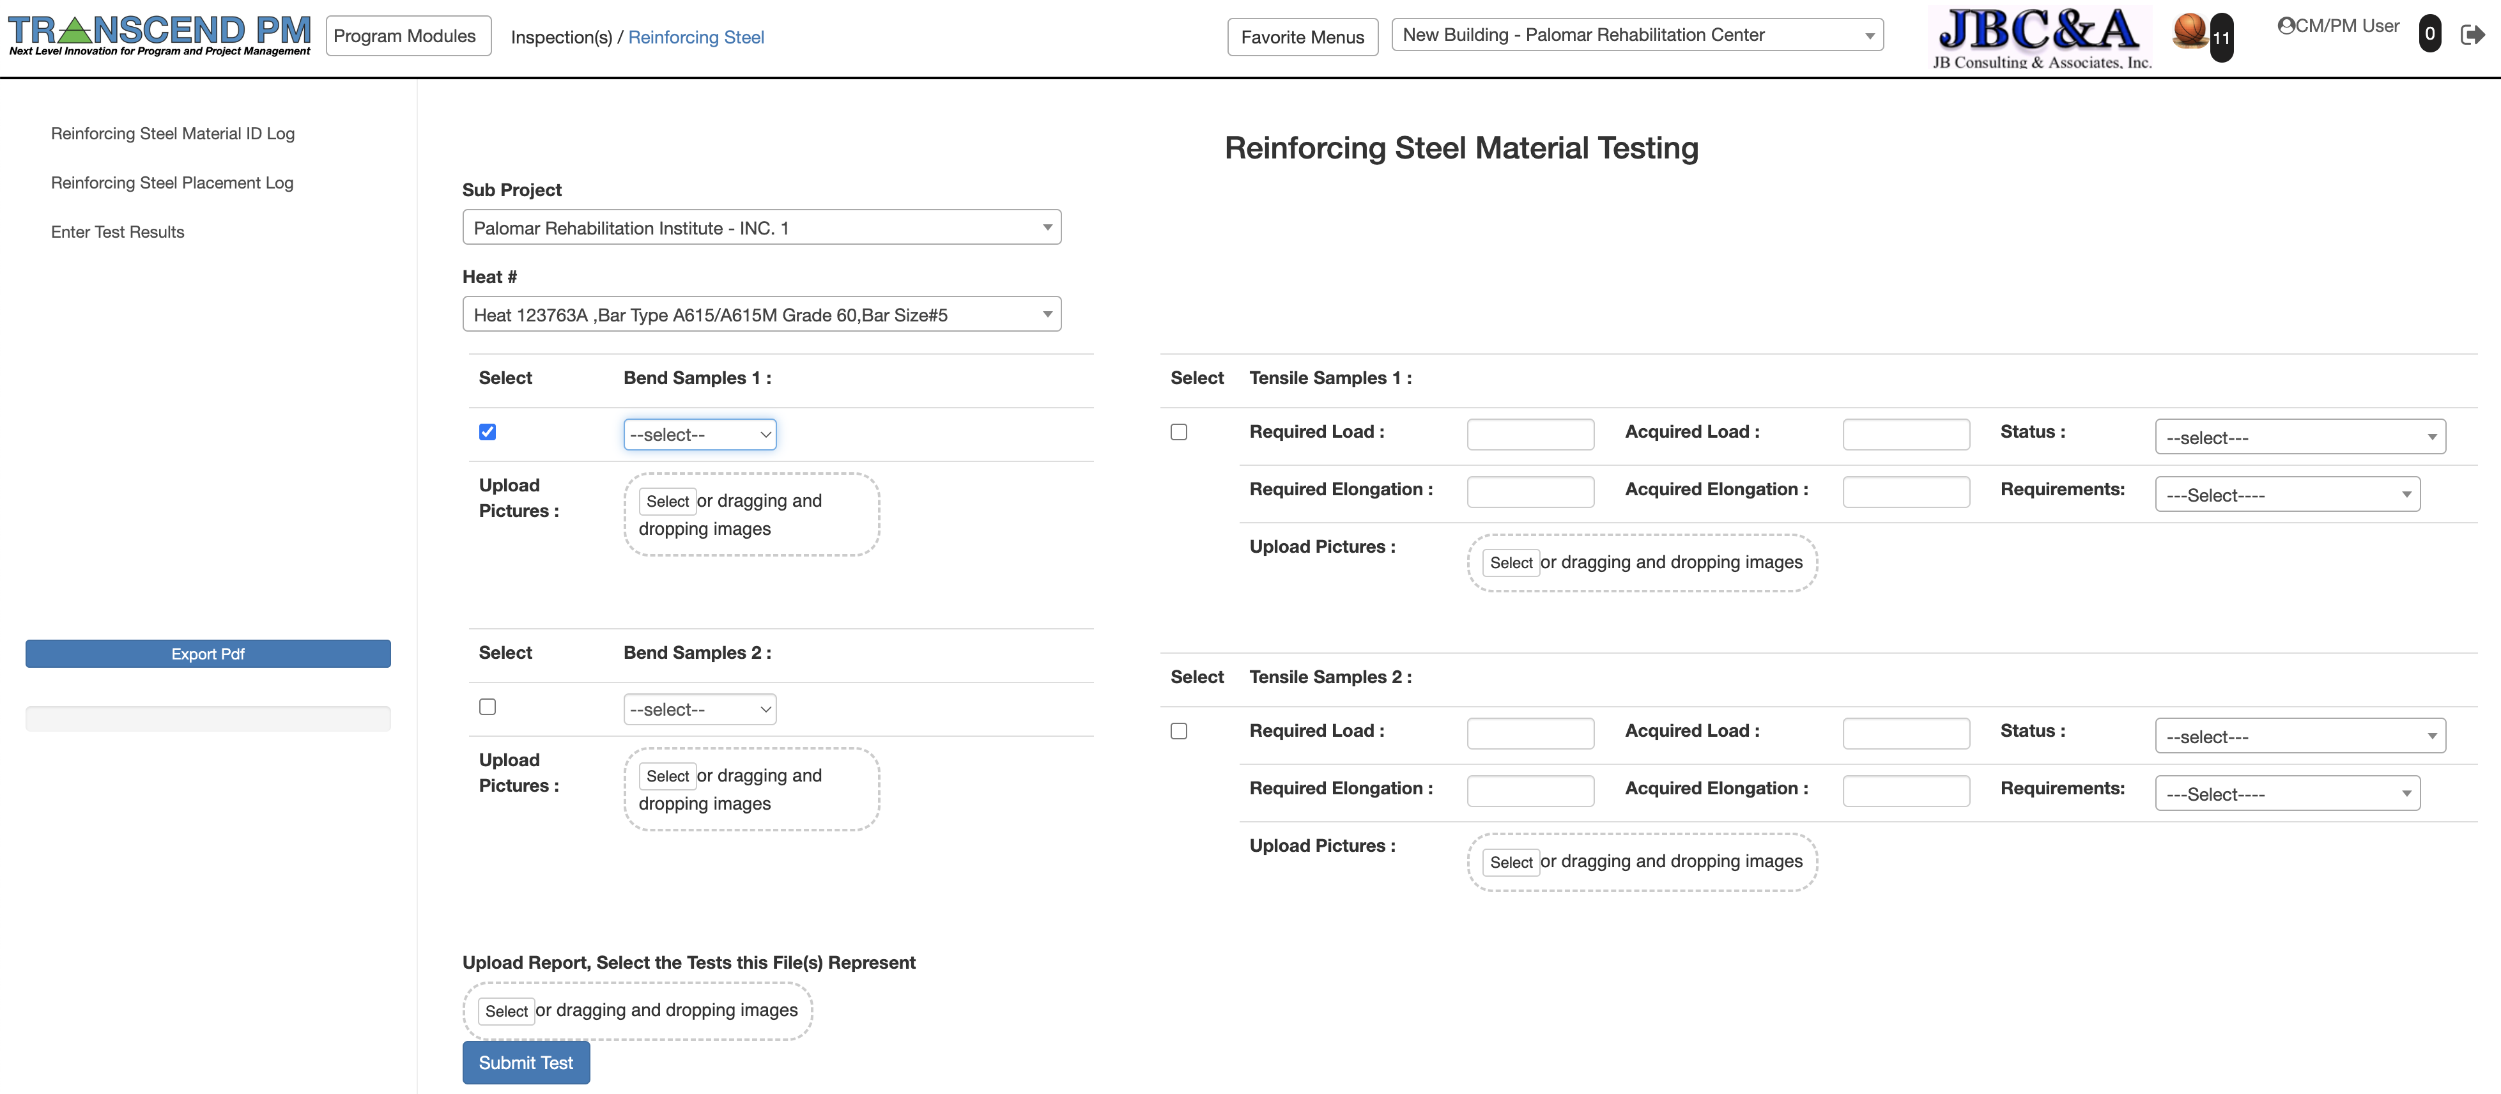Image resolution: width=2501 pixels, height=1094 pixels.
Task: Focus Tensile Samples 2 Acquired Elongation field
Action: pyautogui.click(x=1906, y=790)
